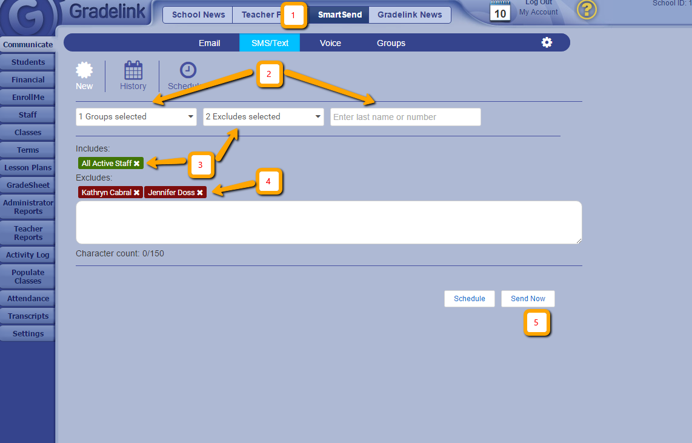Open Administrator Reports in the sidebar

(28, 207)
